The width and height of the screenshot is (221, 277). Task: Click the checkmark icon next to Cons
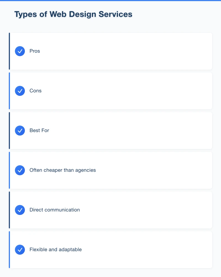click(x=20, y=91)
